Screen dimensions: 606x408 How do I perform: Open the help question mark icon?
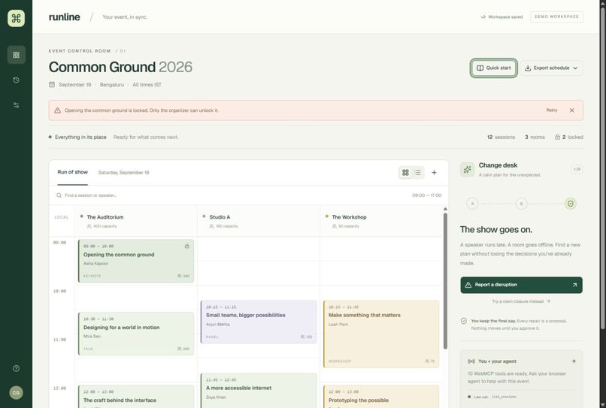click(x=17, y=368)
